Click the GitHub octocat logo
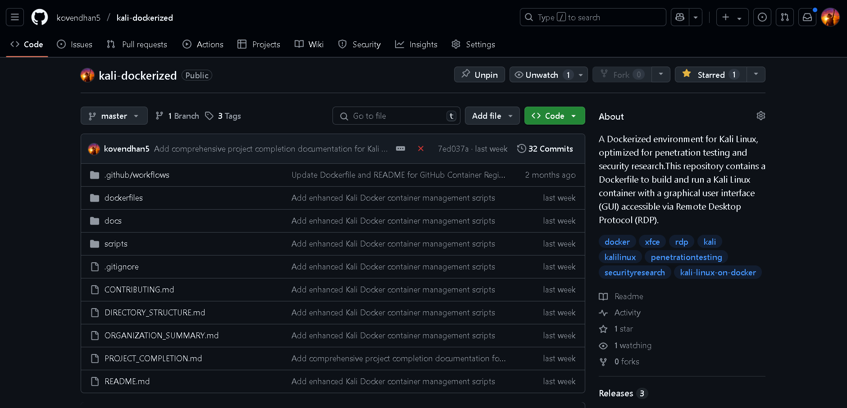This screenshot has height=408, width=847. click(x=40, y=18)
